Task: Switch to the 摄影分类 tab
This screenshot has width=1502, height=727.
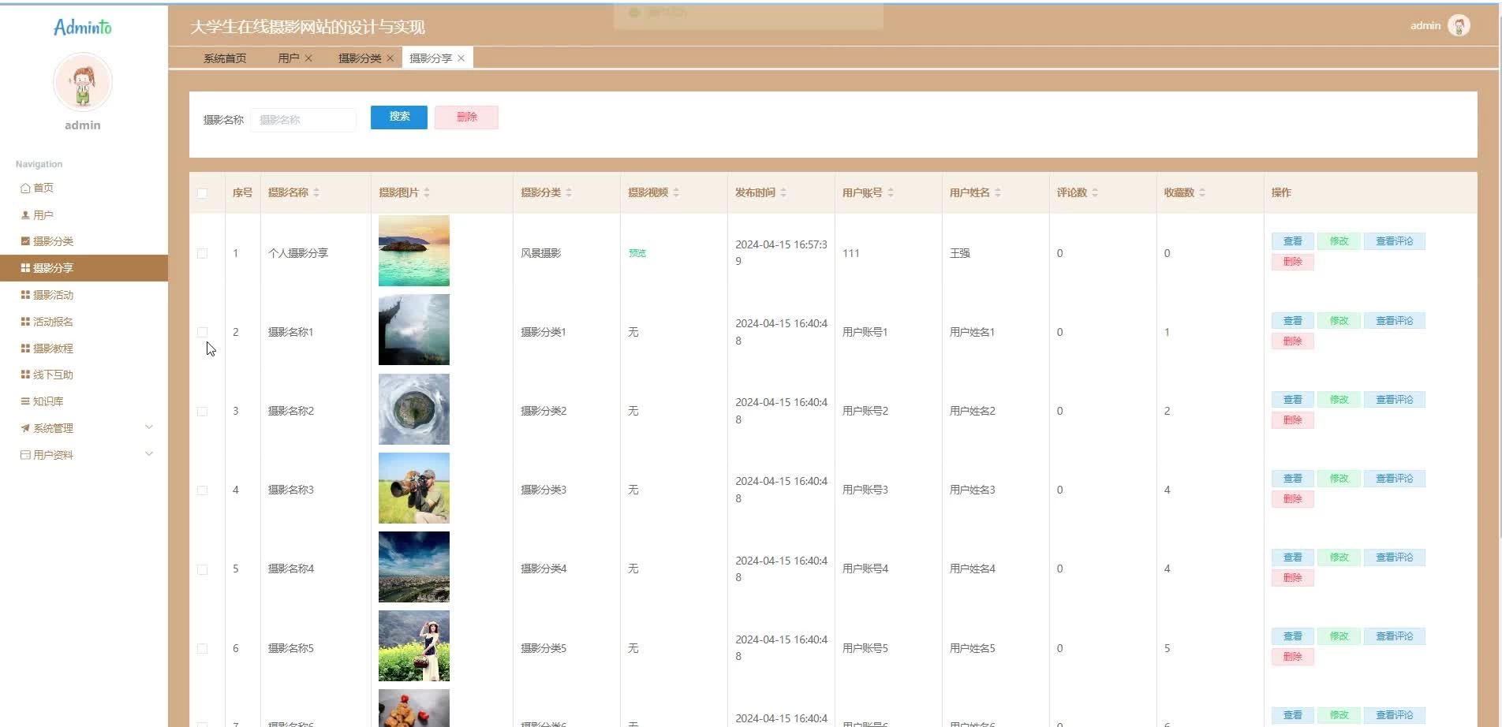Action: [360, 58]
